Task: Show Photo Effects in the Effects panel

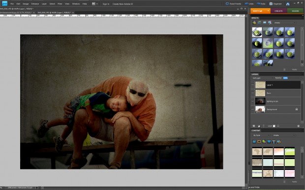Action: [x=265, y=23]
